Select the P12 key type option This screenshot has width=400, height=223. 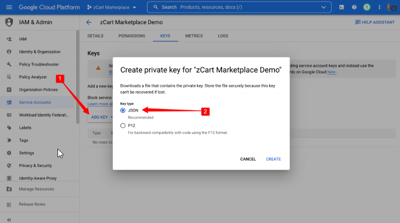(x=123, y=125)
